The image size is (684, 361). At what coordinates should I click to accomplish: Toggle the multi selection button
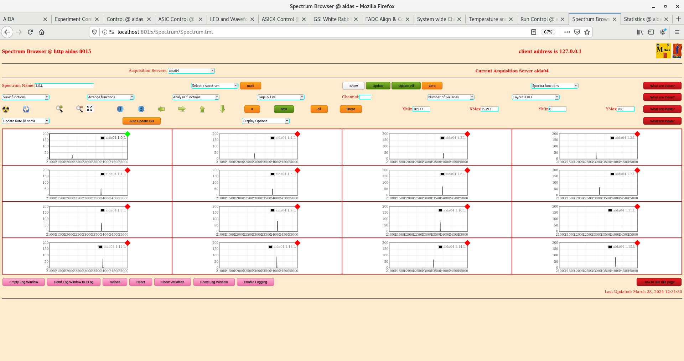pos(250,86)
